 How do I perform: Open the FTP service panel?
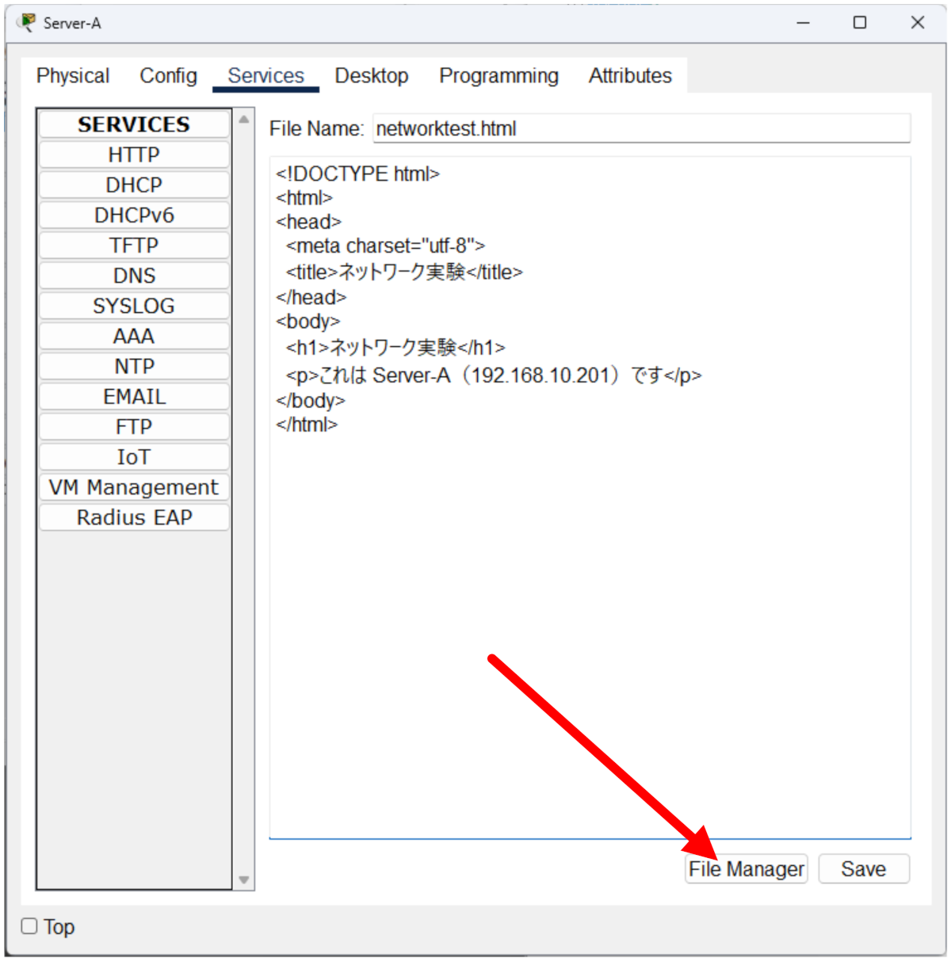coord(134,427)
